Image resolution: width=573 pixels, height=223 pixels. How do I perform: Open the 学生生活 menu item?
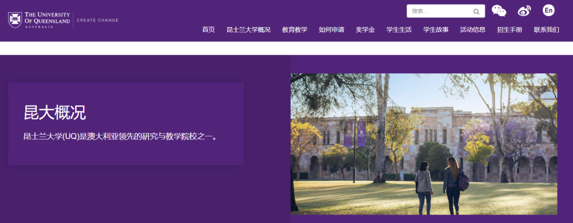(x=399, y=30)
